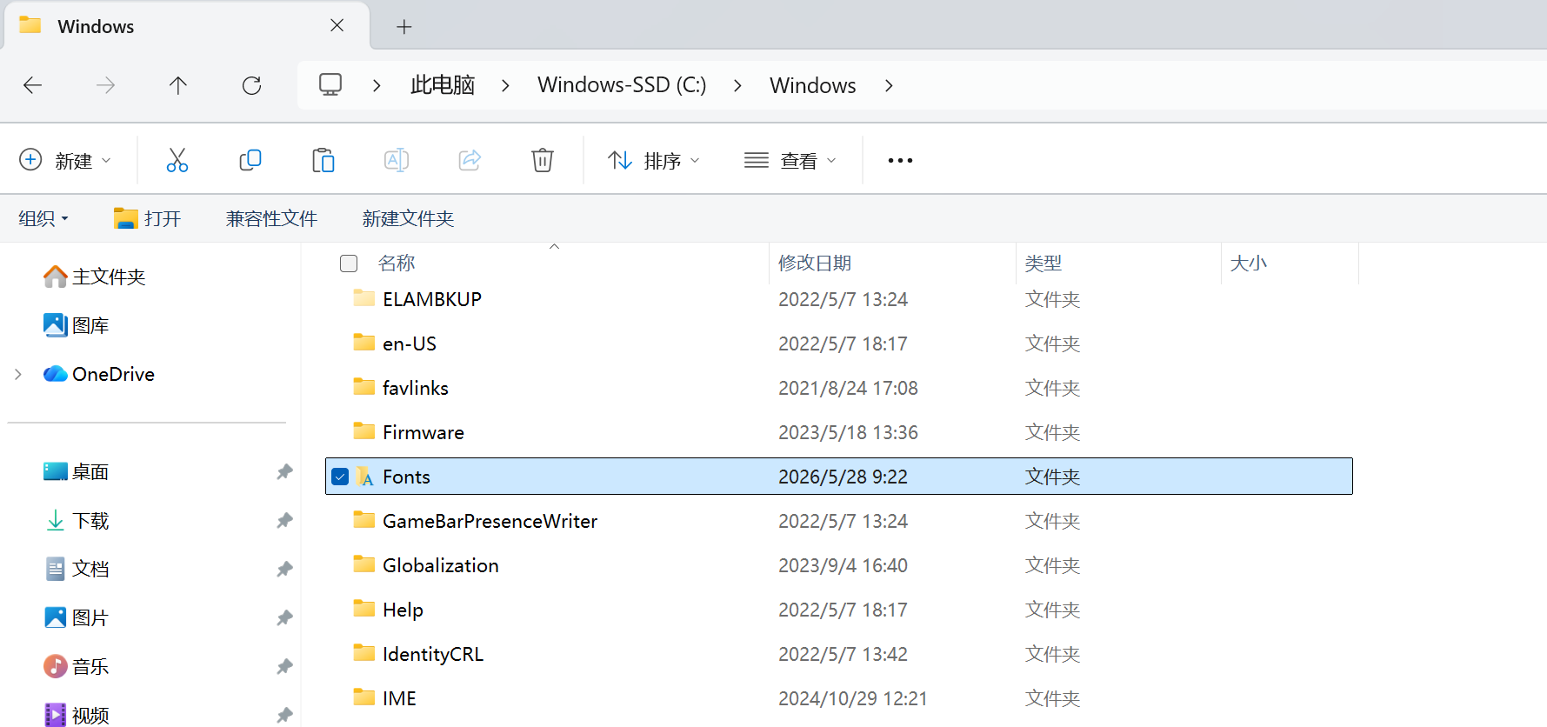The width and height of the screenshot is (1547, 727).
Task: Open the 新建 dropdown menu
Action: pyautogui.click(x=65, y=160)
